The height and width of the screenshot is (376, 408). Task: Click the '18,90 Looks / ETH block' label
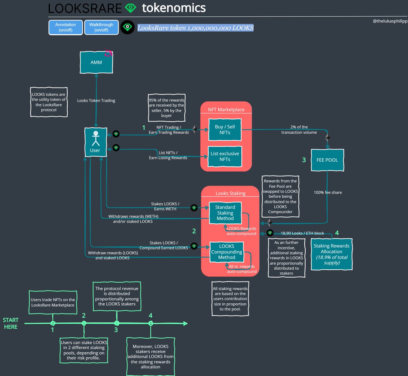coord(302,233)
